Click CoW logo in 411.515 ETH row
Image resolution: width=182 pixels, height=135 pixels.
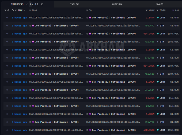coord(33,42)
